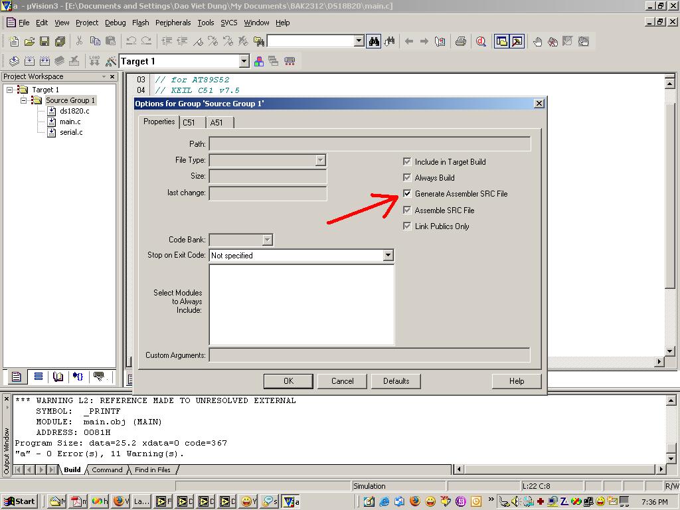Open the Target 1 selection dropdown

pyautogui.click(x=244, y=61)
